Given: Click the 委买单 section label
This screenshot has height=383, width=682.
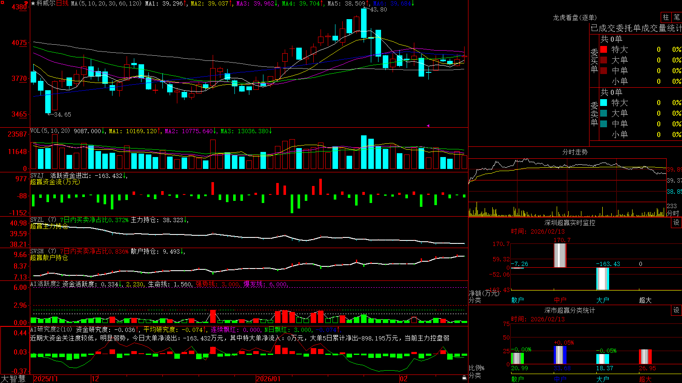Looking at the screenshot, I should tap(594, 60).
